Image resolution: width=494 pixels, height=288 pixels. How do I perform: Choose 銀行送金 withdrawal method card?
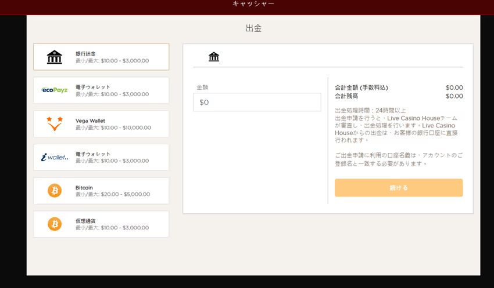tap(101, 57)
